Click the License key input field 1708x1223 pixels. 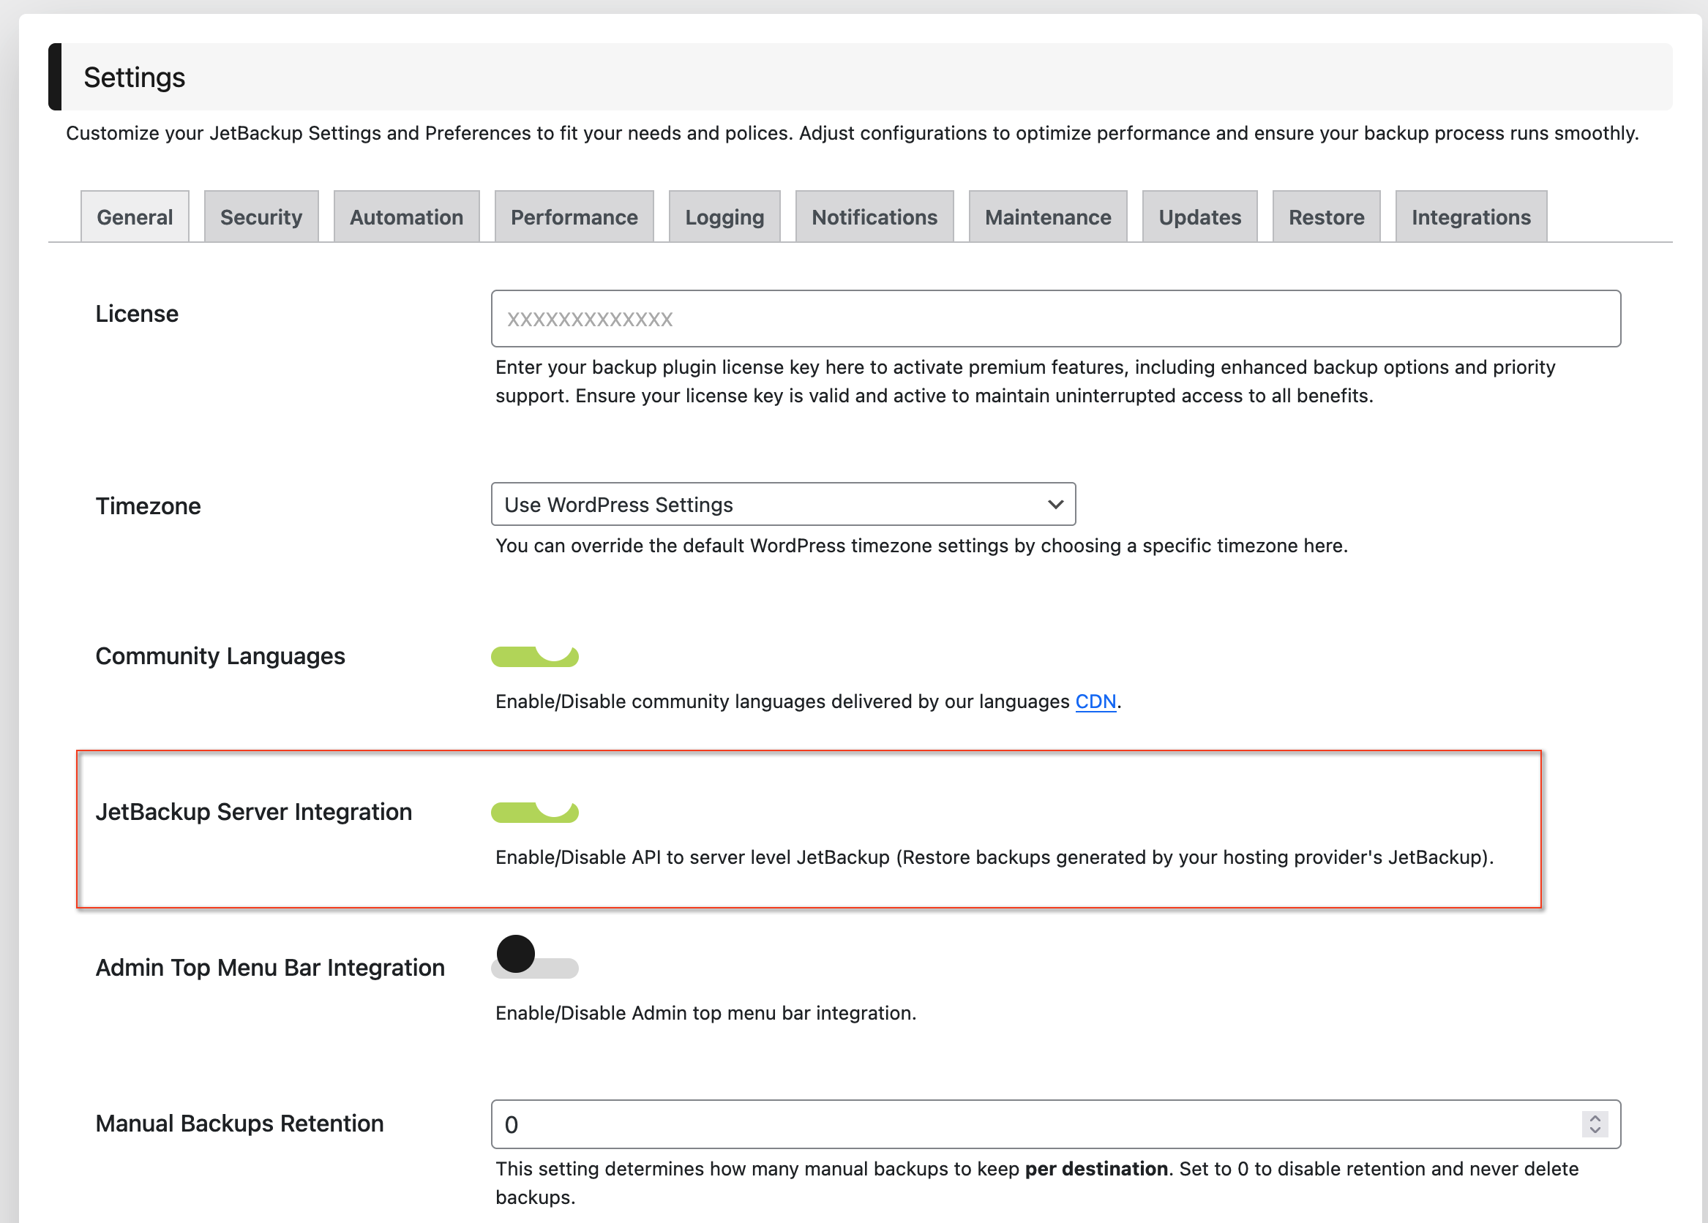1055,318
